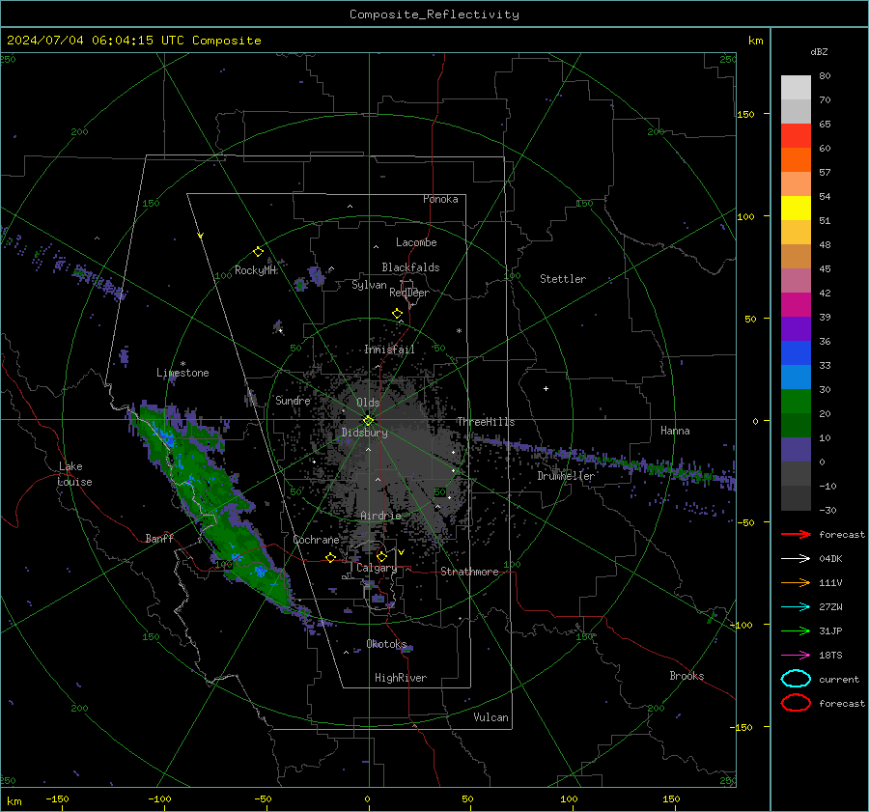Viewport: 869px width, 812px height.
Task: Click the white asterisk marker above Limestone
Action: (182, 364)
